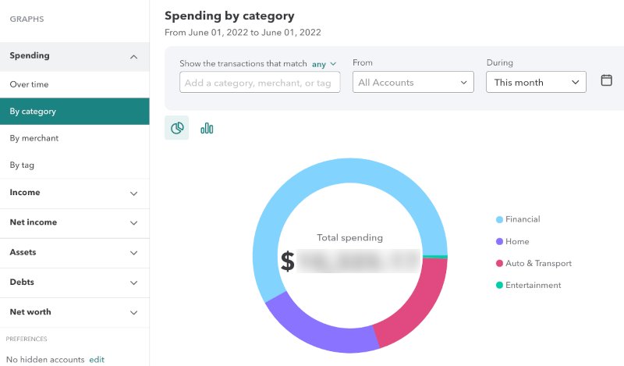The width and height of the screenshot is (624, 366).
Task: Expand the Net worth section
Action: tap(133, 312)
